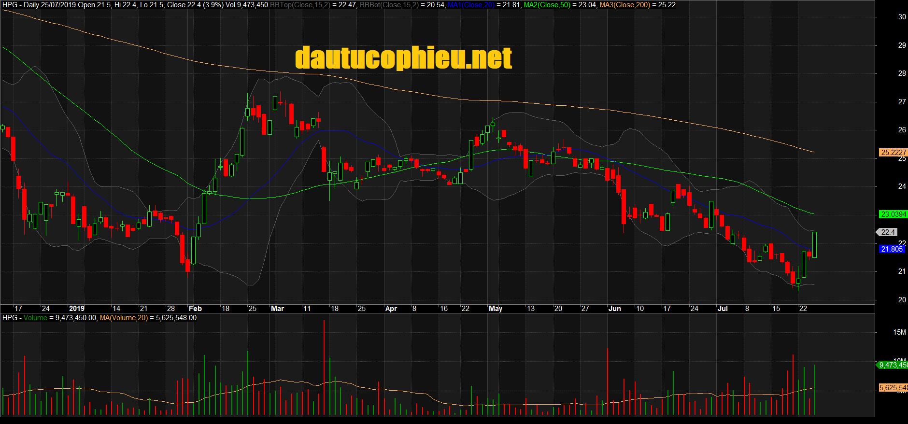Click the 20 price axis label
Screen dimensions: 908x424
[x=902, y=300]
